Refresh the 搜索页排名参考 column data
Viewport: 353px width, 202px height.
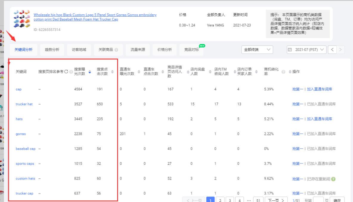(66, 71)
